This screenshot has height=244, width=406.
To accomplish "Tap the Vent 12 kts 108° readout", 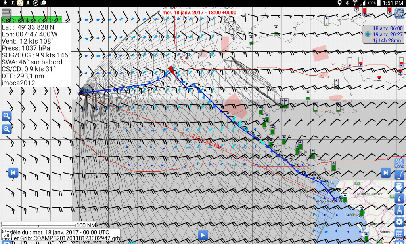I will click(27, 41).
